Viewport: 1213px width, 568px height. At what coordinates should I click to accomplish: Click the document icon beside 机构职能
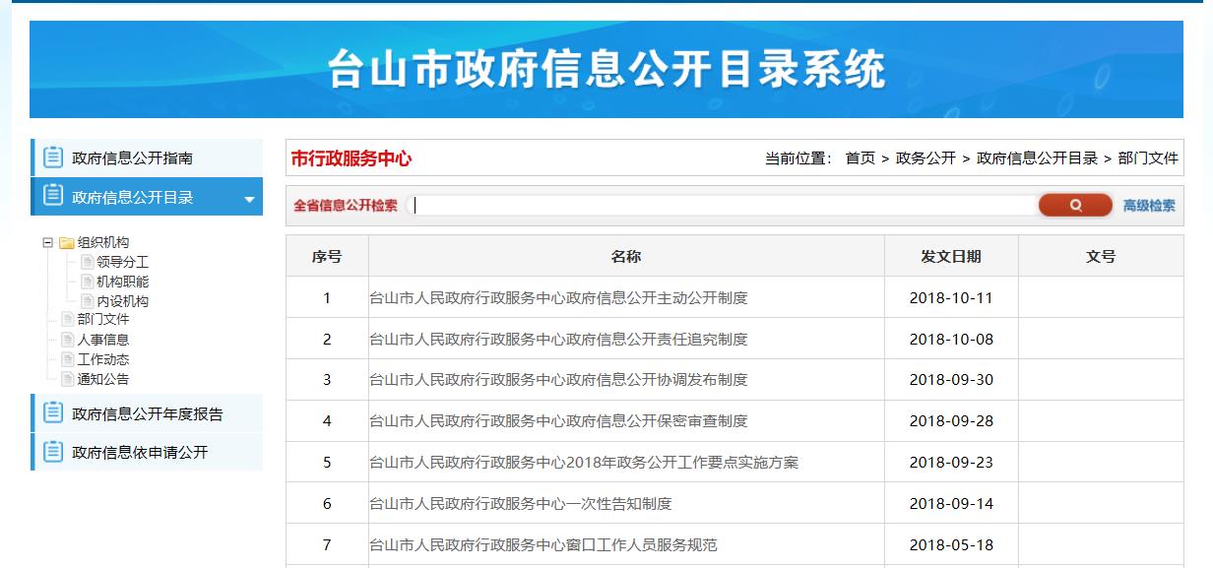click(88, 282)
